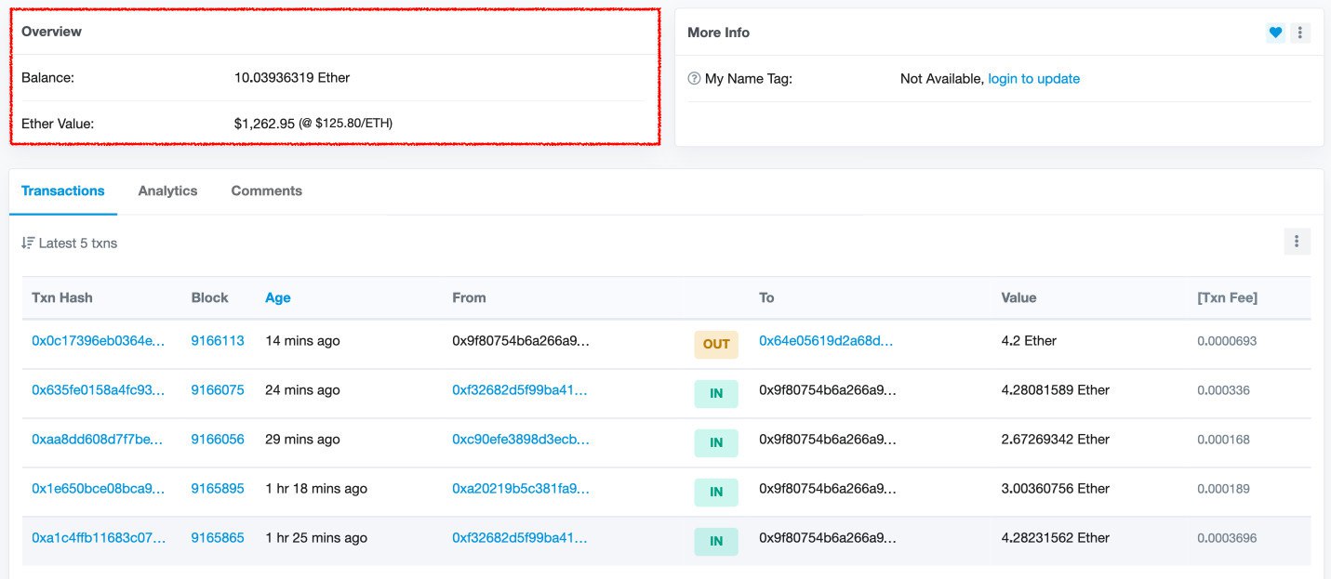
Task: Open transaction hash 0x635fe0158a4fc93…
Action: click(99, 390)
